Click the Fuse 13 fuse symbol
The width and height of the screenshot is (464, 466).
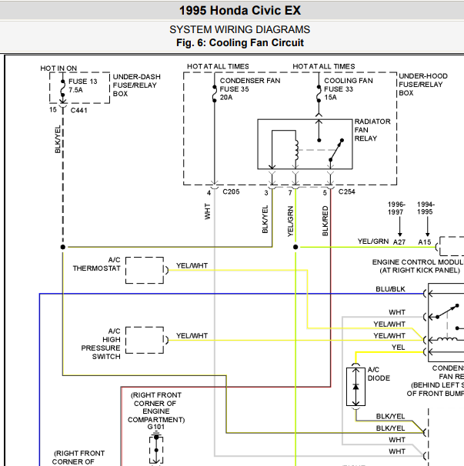point(63,88)
